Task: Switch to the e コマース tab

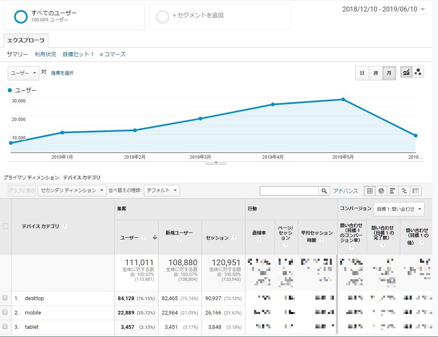Action: click(x=113, y=54)
